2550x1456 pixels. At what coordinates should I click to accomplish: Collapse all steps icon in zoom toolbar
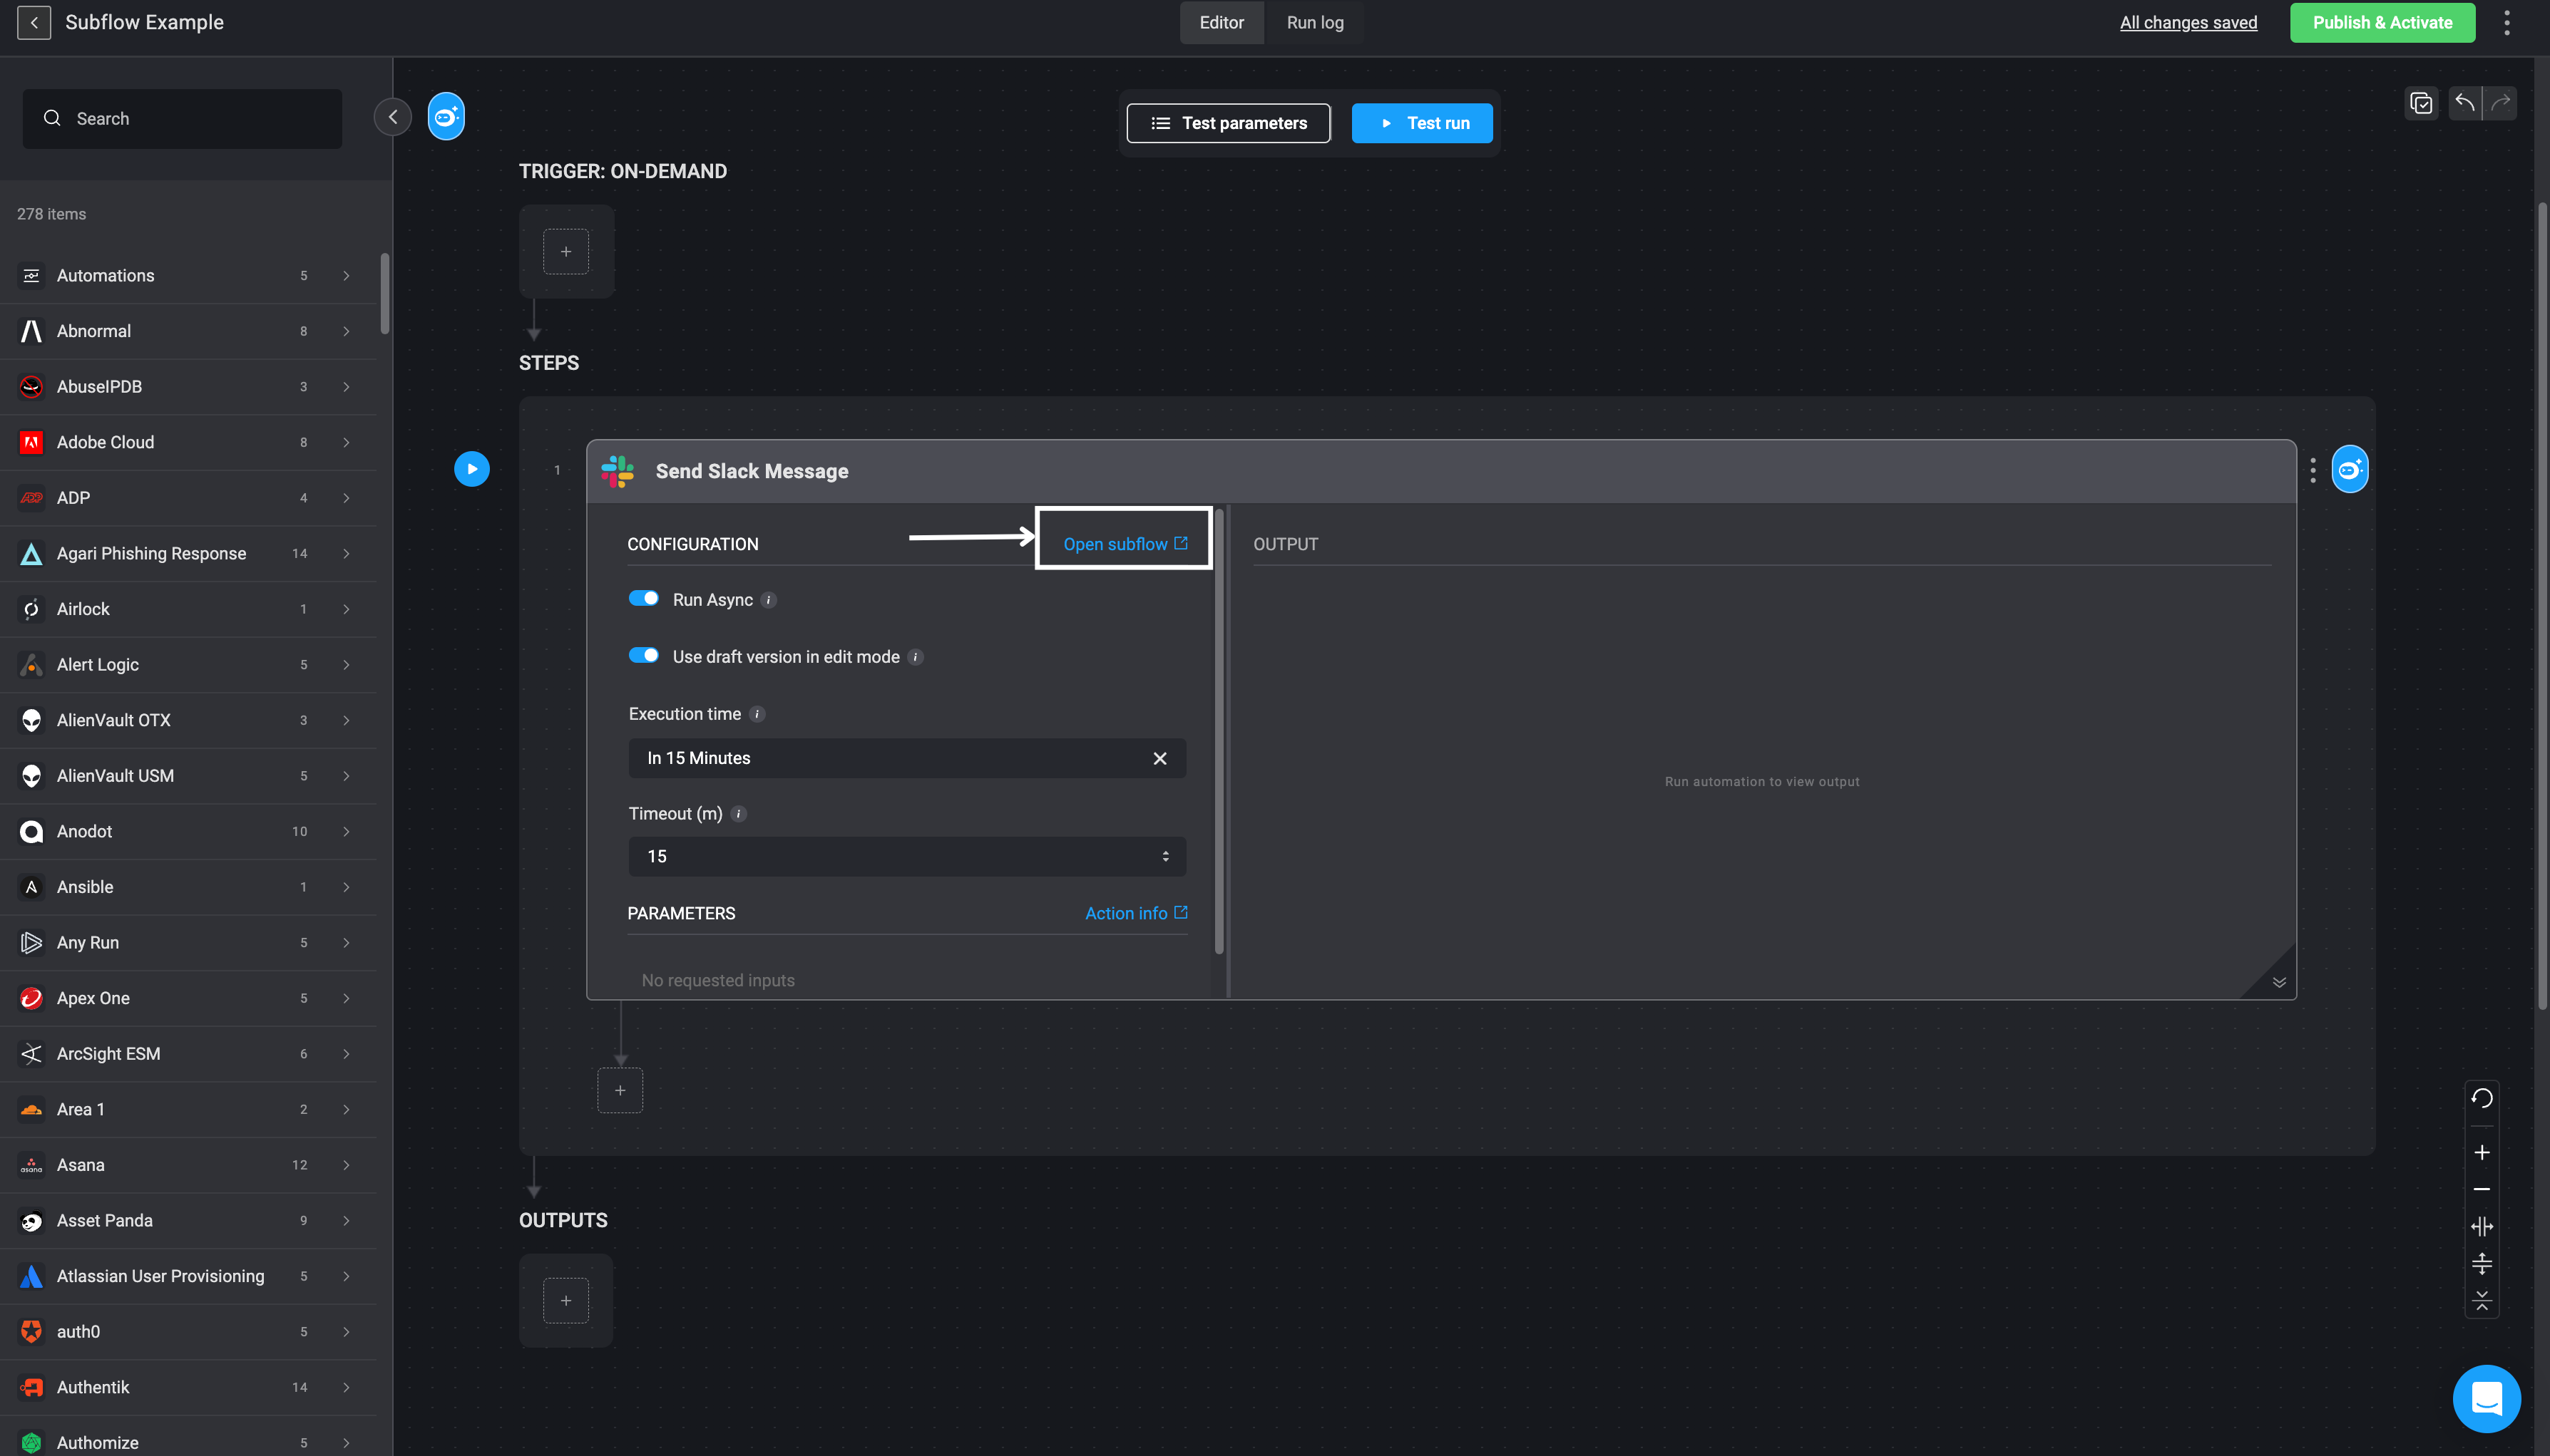[x=2481, y=1300]
